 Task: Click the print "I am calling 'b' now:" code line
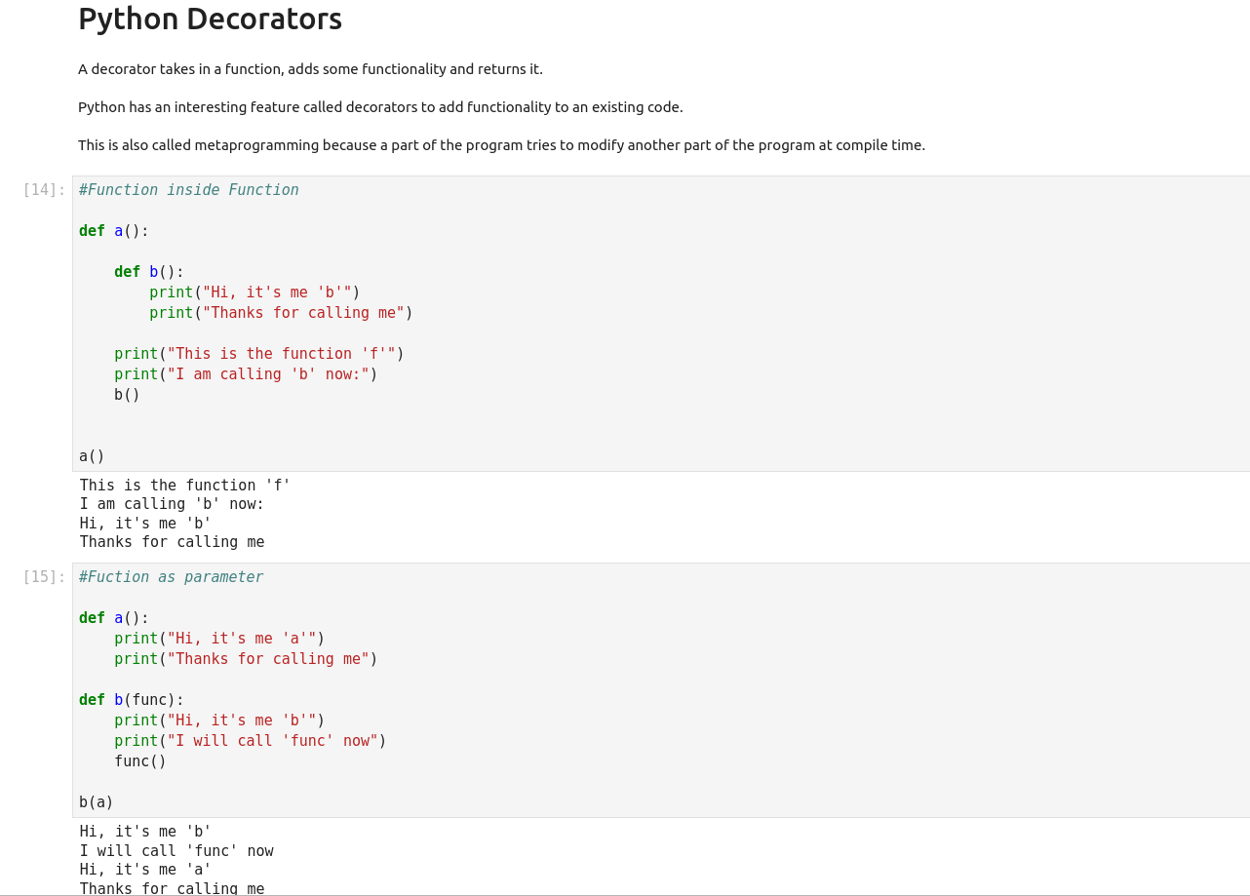246,374
